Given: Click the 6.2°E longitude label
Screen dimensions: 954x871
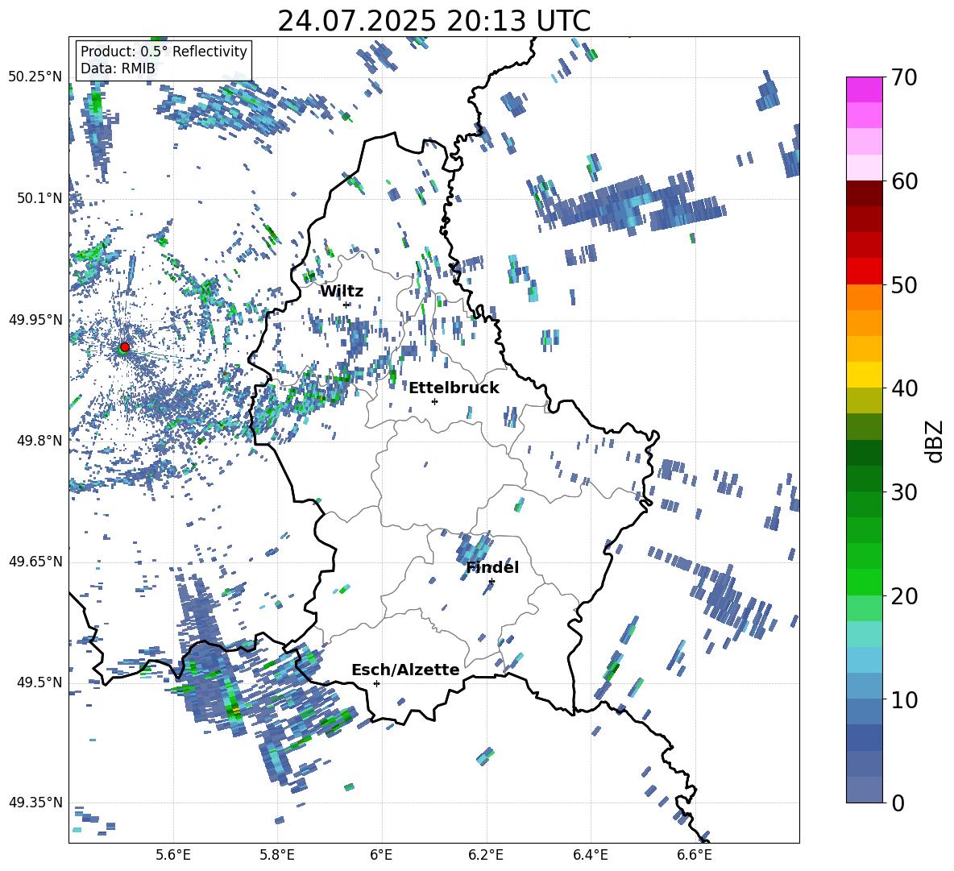Looking at the screenshot, I should point(486,855).
